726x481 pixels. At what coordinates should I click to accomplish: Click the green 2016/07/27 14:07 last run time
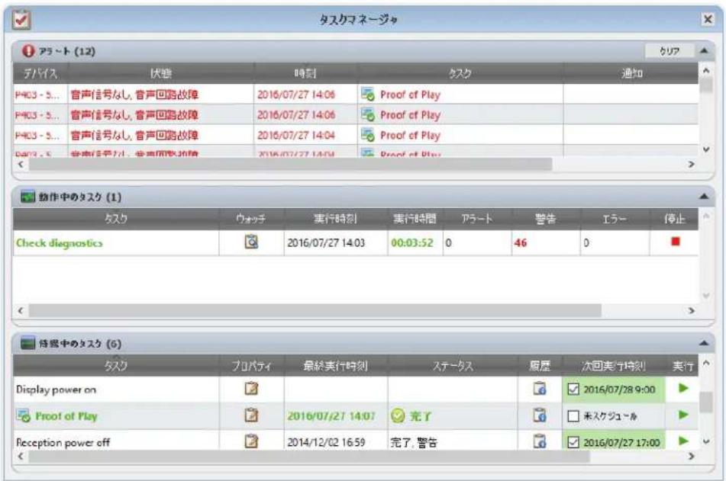pyautogui.click(x=331, y=416)
